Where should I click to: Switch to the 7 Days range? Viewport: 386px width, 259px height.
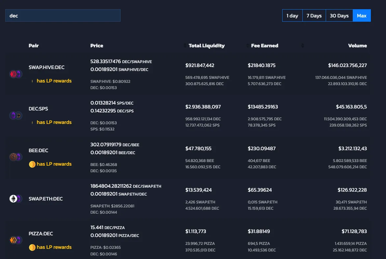coord(314,15)
